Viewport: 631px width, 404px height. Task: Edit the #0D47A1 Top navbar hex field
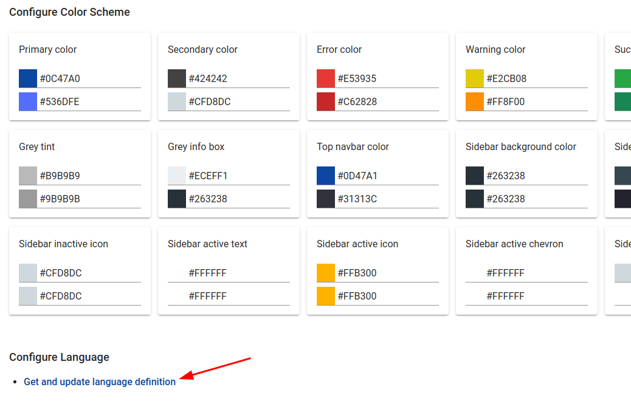pyautogui.click(x=387, y=176)
